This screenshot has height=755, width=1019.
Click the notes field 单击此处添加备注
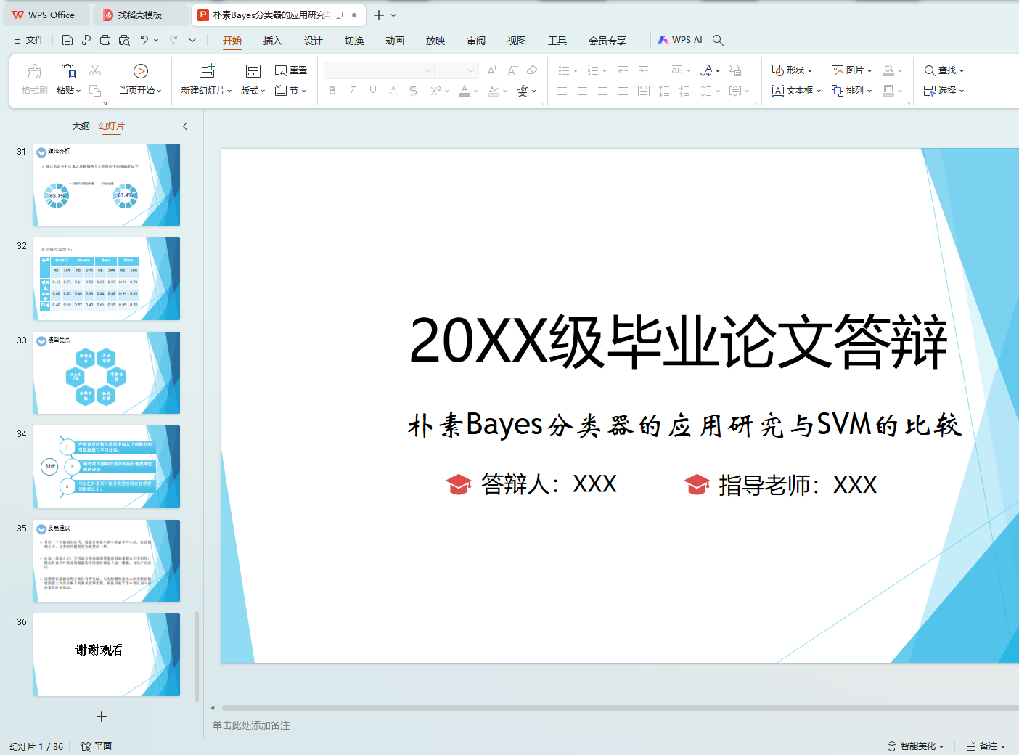point(251,725)
